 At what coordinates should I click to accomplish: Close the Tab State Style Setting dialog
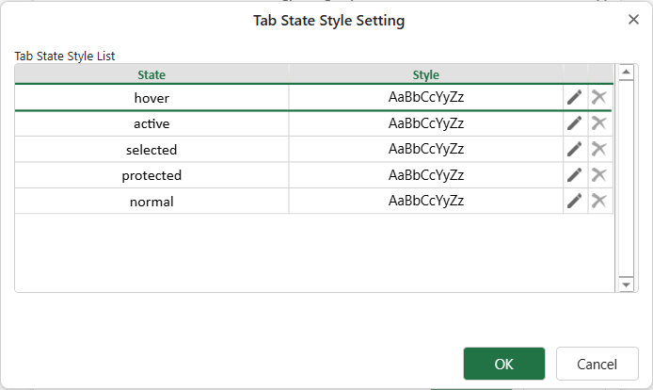633,20
